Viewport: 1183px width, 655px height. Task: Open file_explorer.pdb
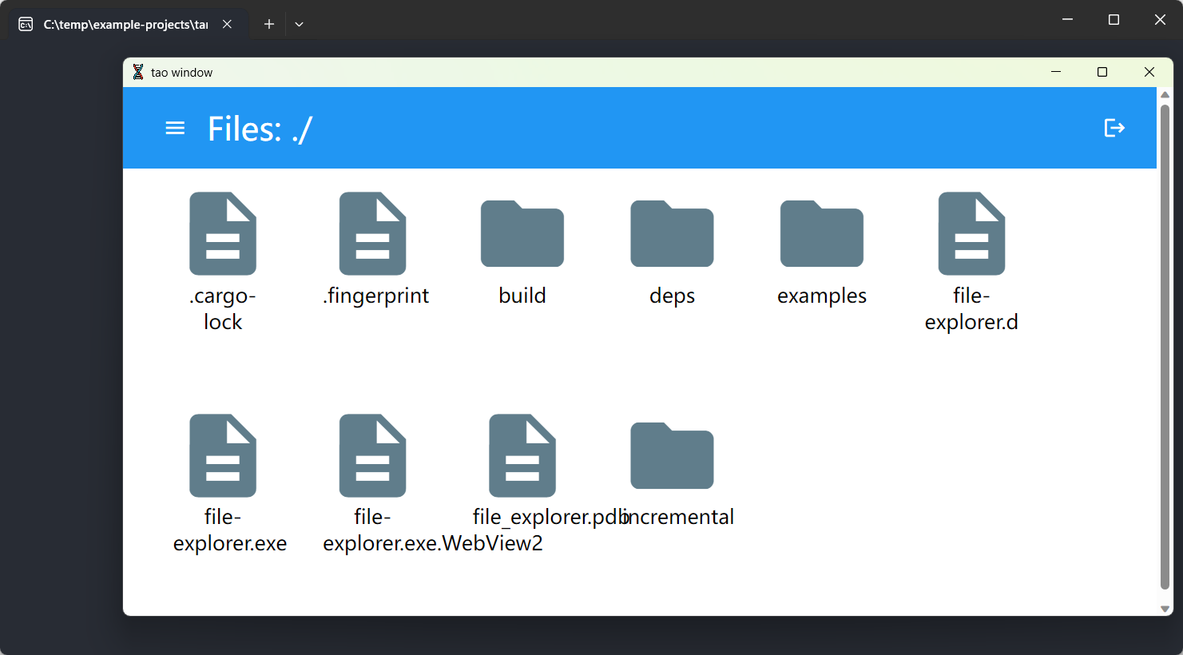click(522, 455)
